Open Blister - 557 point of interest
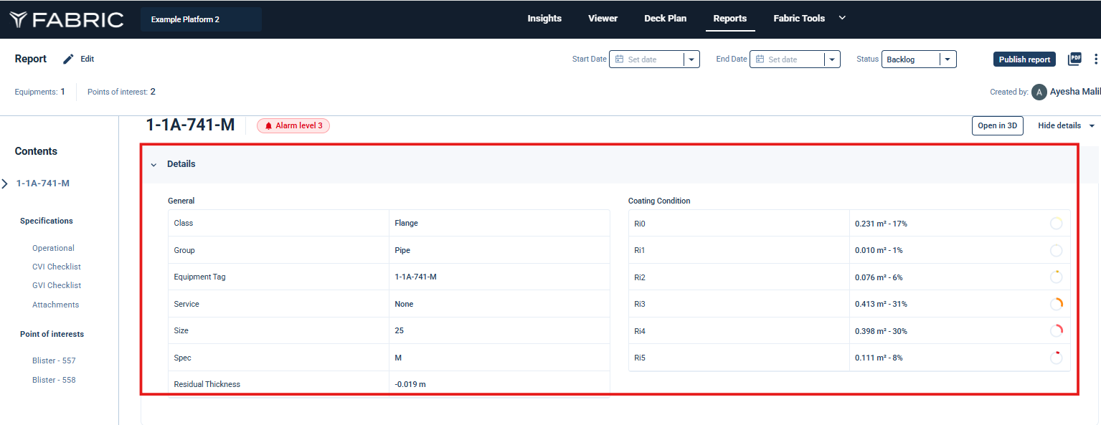This screenshot has height=425, width=1101. tap(54, 360)
